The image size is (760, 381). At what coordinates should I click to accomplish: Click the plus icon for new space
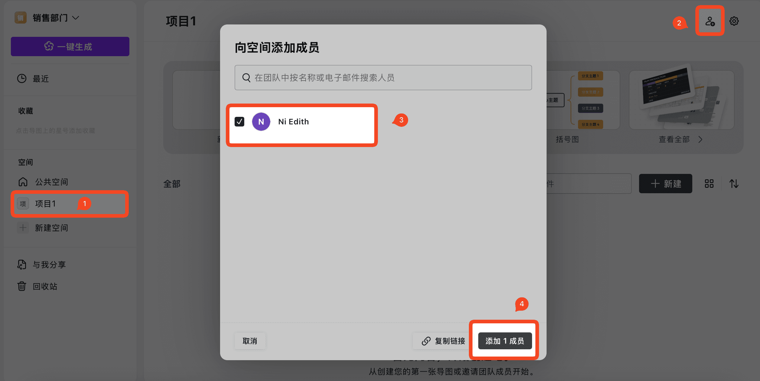23,228
